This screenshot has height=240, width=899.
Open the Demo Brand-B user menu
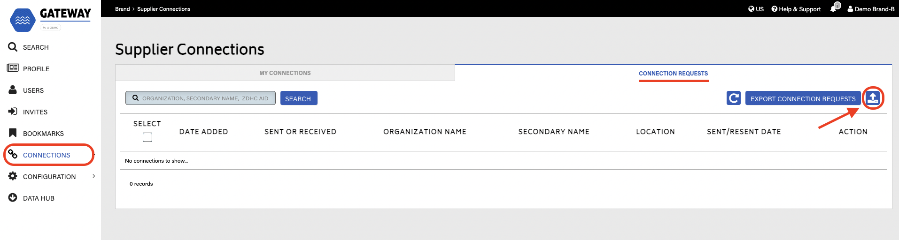coord(871,9)
